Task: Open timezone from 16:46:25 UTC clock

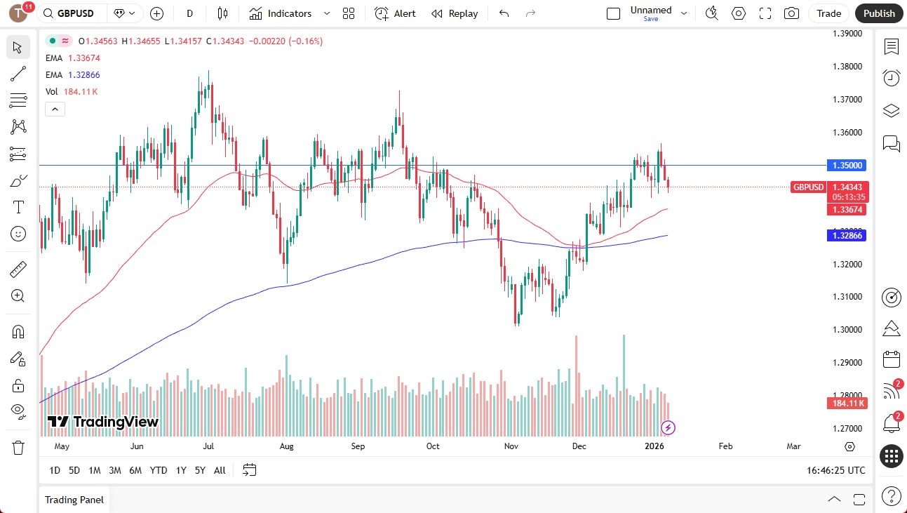Action: 836,470
